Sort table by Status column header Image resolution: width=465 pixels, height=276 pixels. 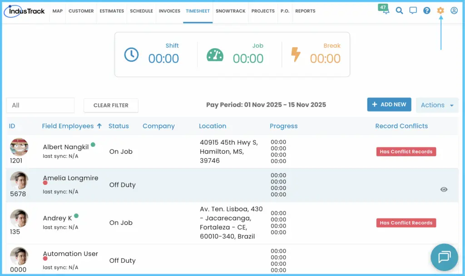point(119,126)
